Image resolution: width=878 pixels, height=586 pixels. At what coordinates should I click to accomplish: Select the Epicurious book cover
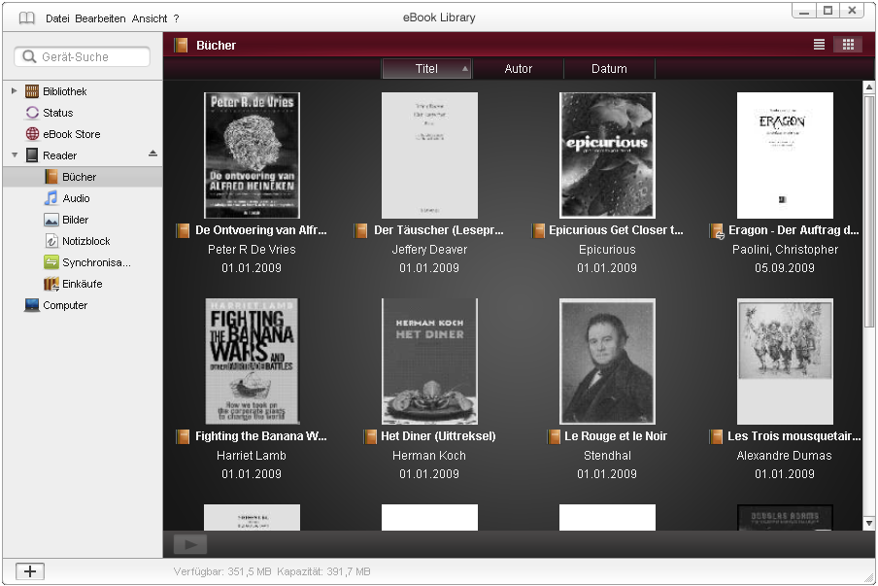(607, 155)
